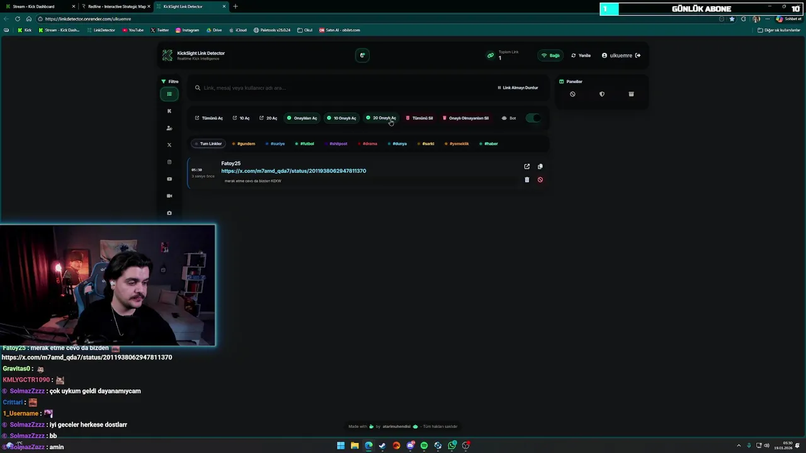Select the #shitpost tag filter
Screen dimensions: 806x453
point(336,143)
